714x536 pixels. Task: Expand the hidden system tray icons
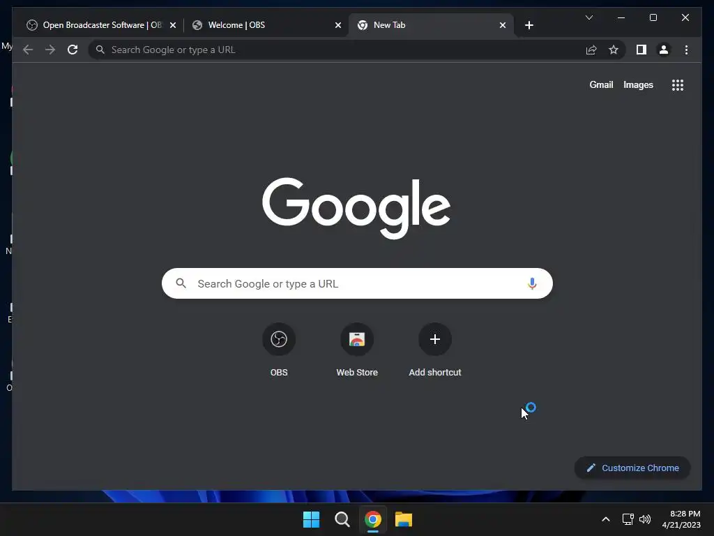pos(606,519)
